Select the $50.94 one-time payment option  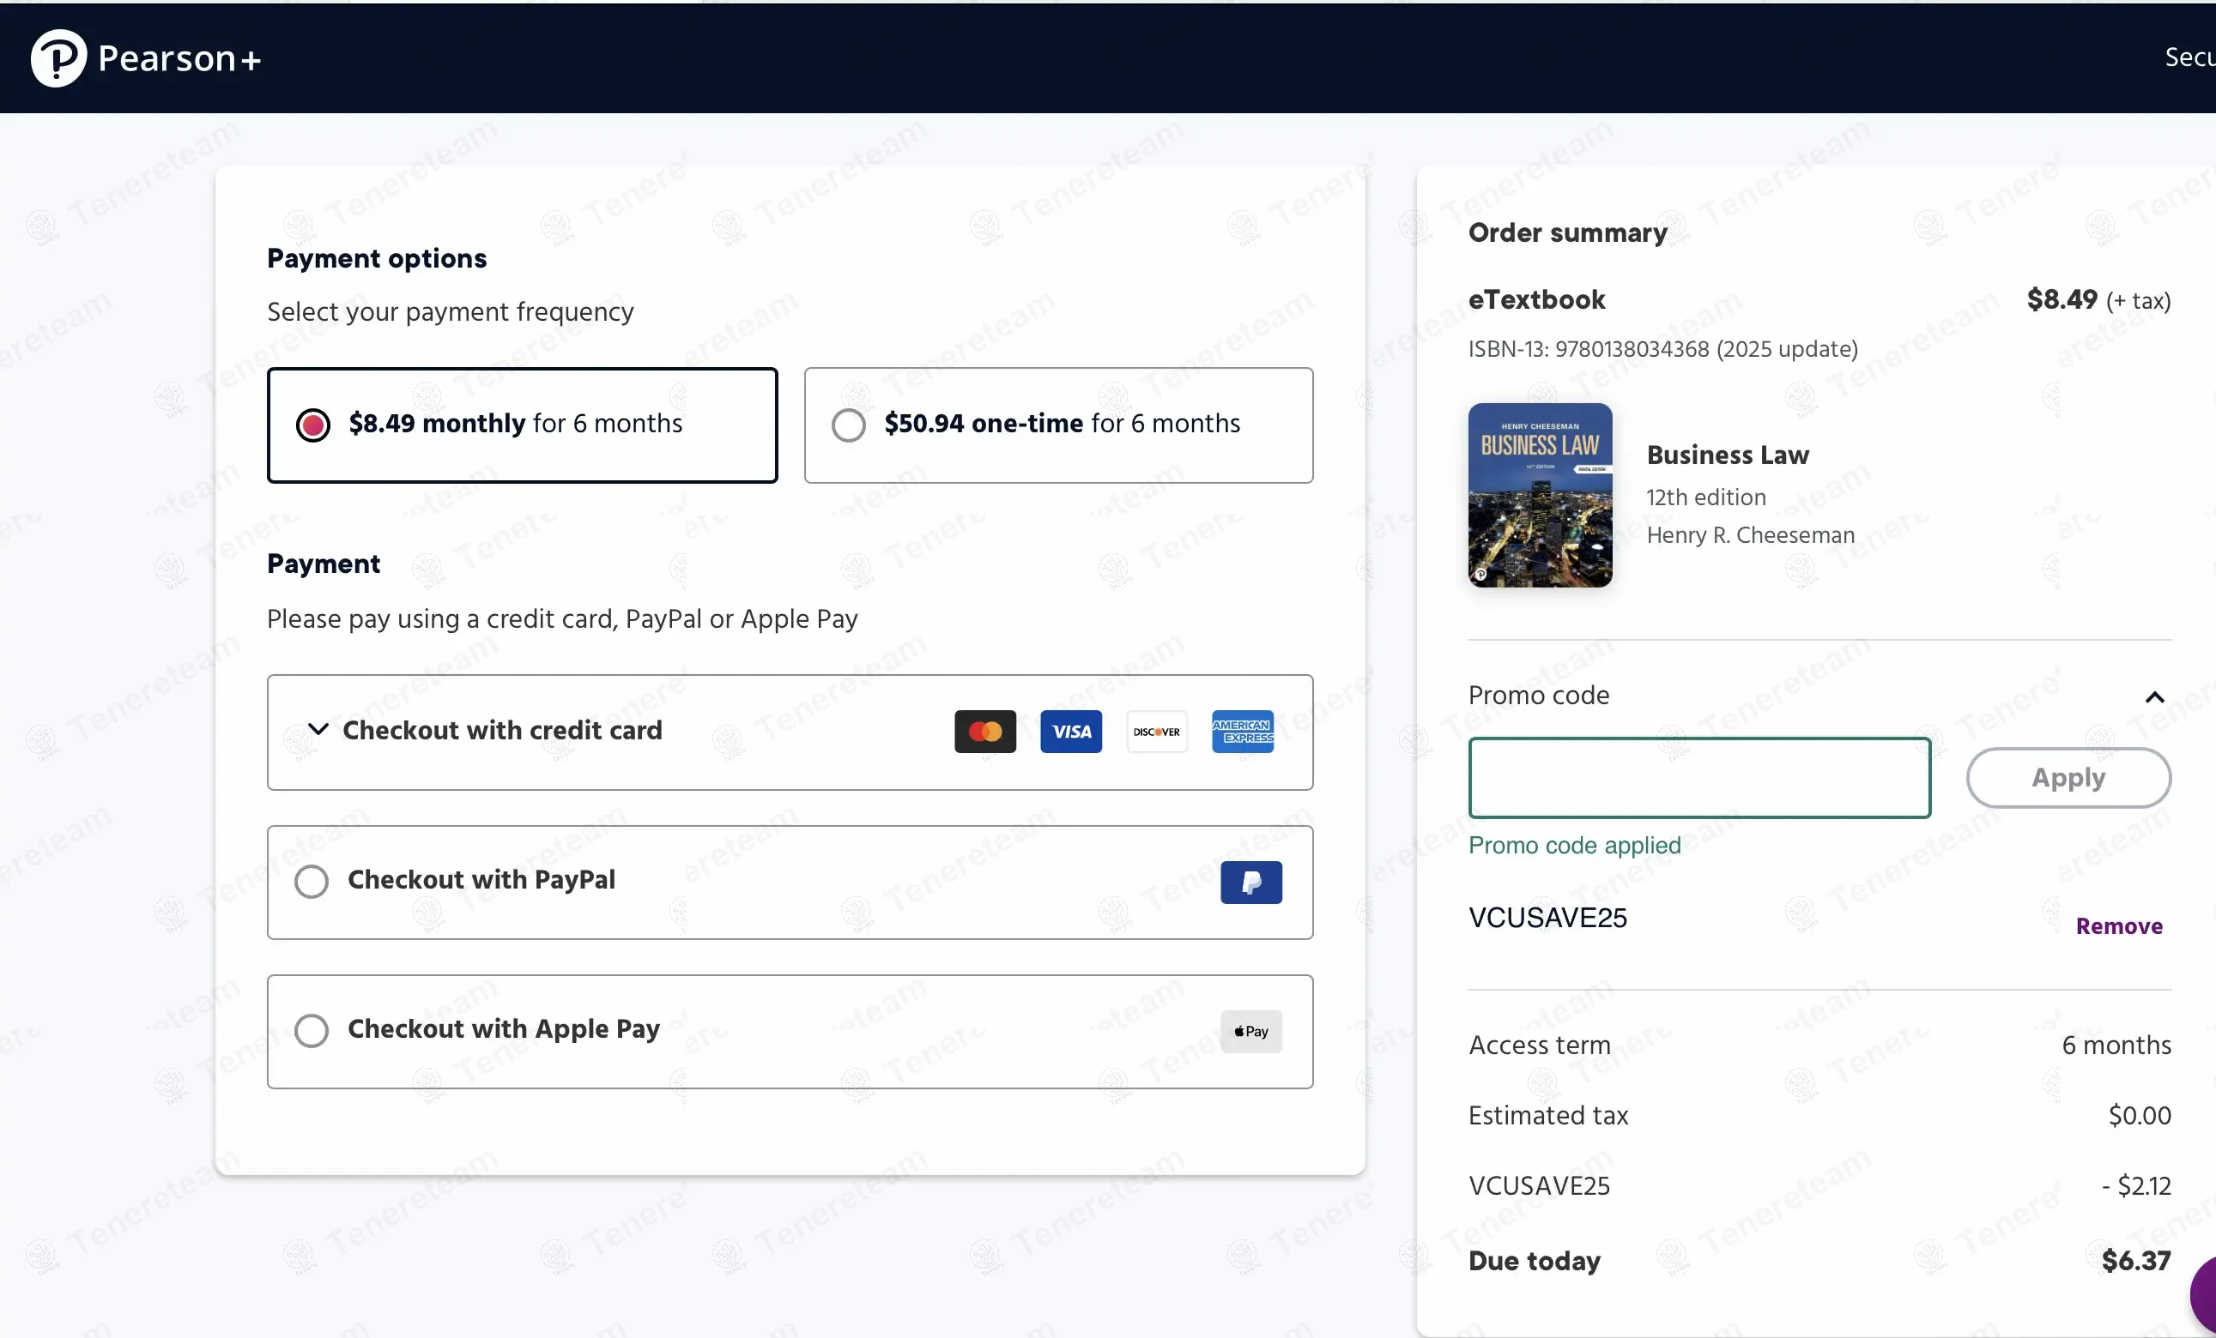point(848,425)
